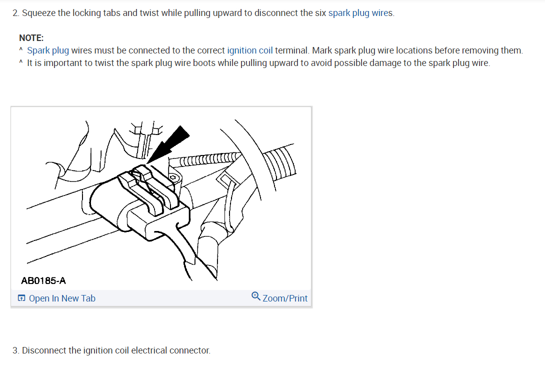Click the note about twisting spark plug boots
This screenshot has height=368, width=545.
pyautogui.click(x=258, y=63)
